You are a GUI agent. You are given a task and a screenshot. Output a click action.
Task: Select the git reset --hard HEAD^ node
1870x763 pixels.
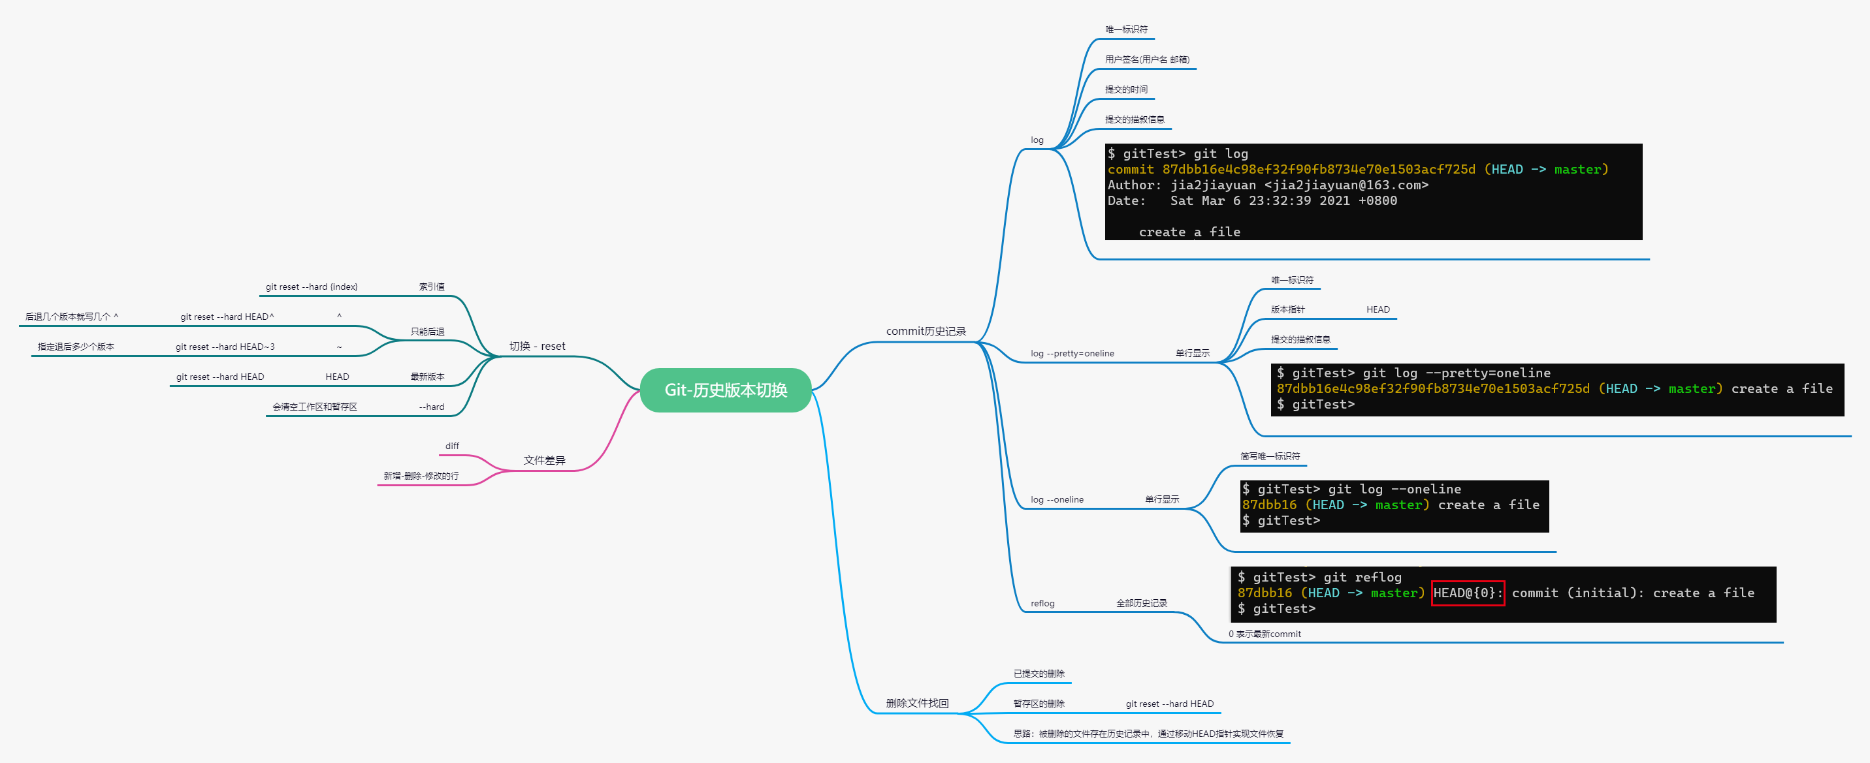click(x=227, y=317)
